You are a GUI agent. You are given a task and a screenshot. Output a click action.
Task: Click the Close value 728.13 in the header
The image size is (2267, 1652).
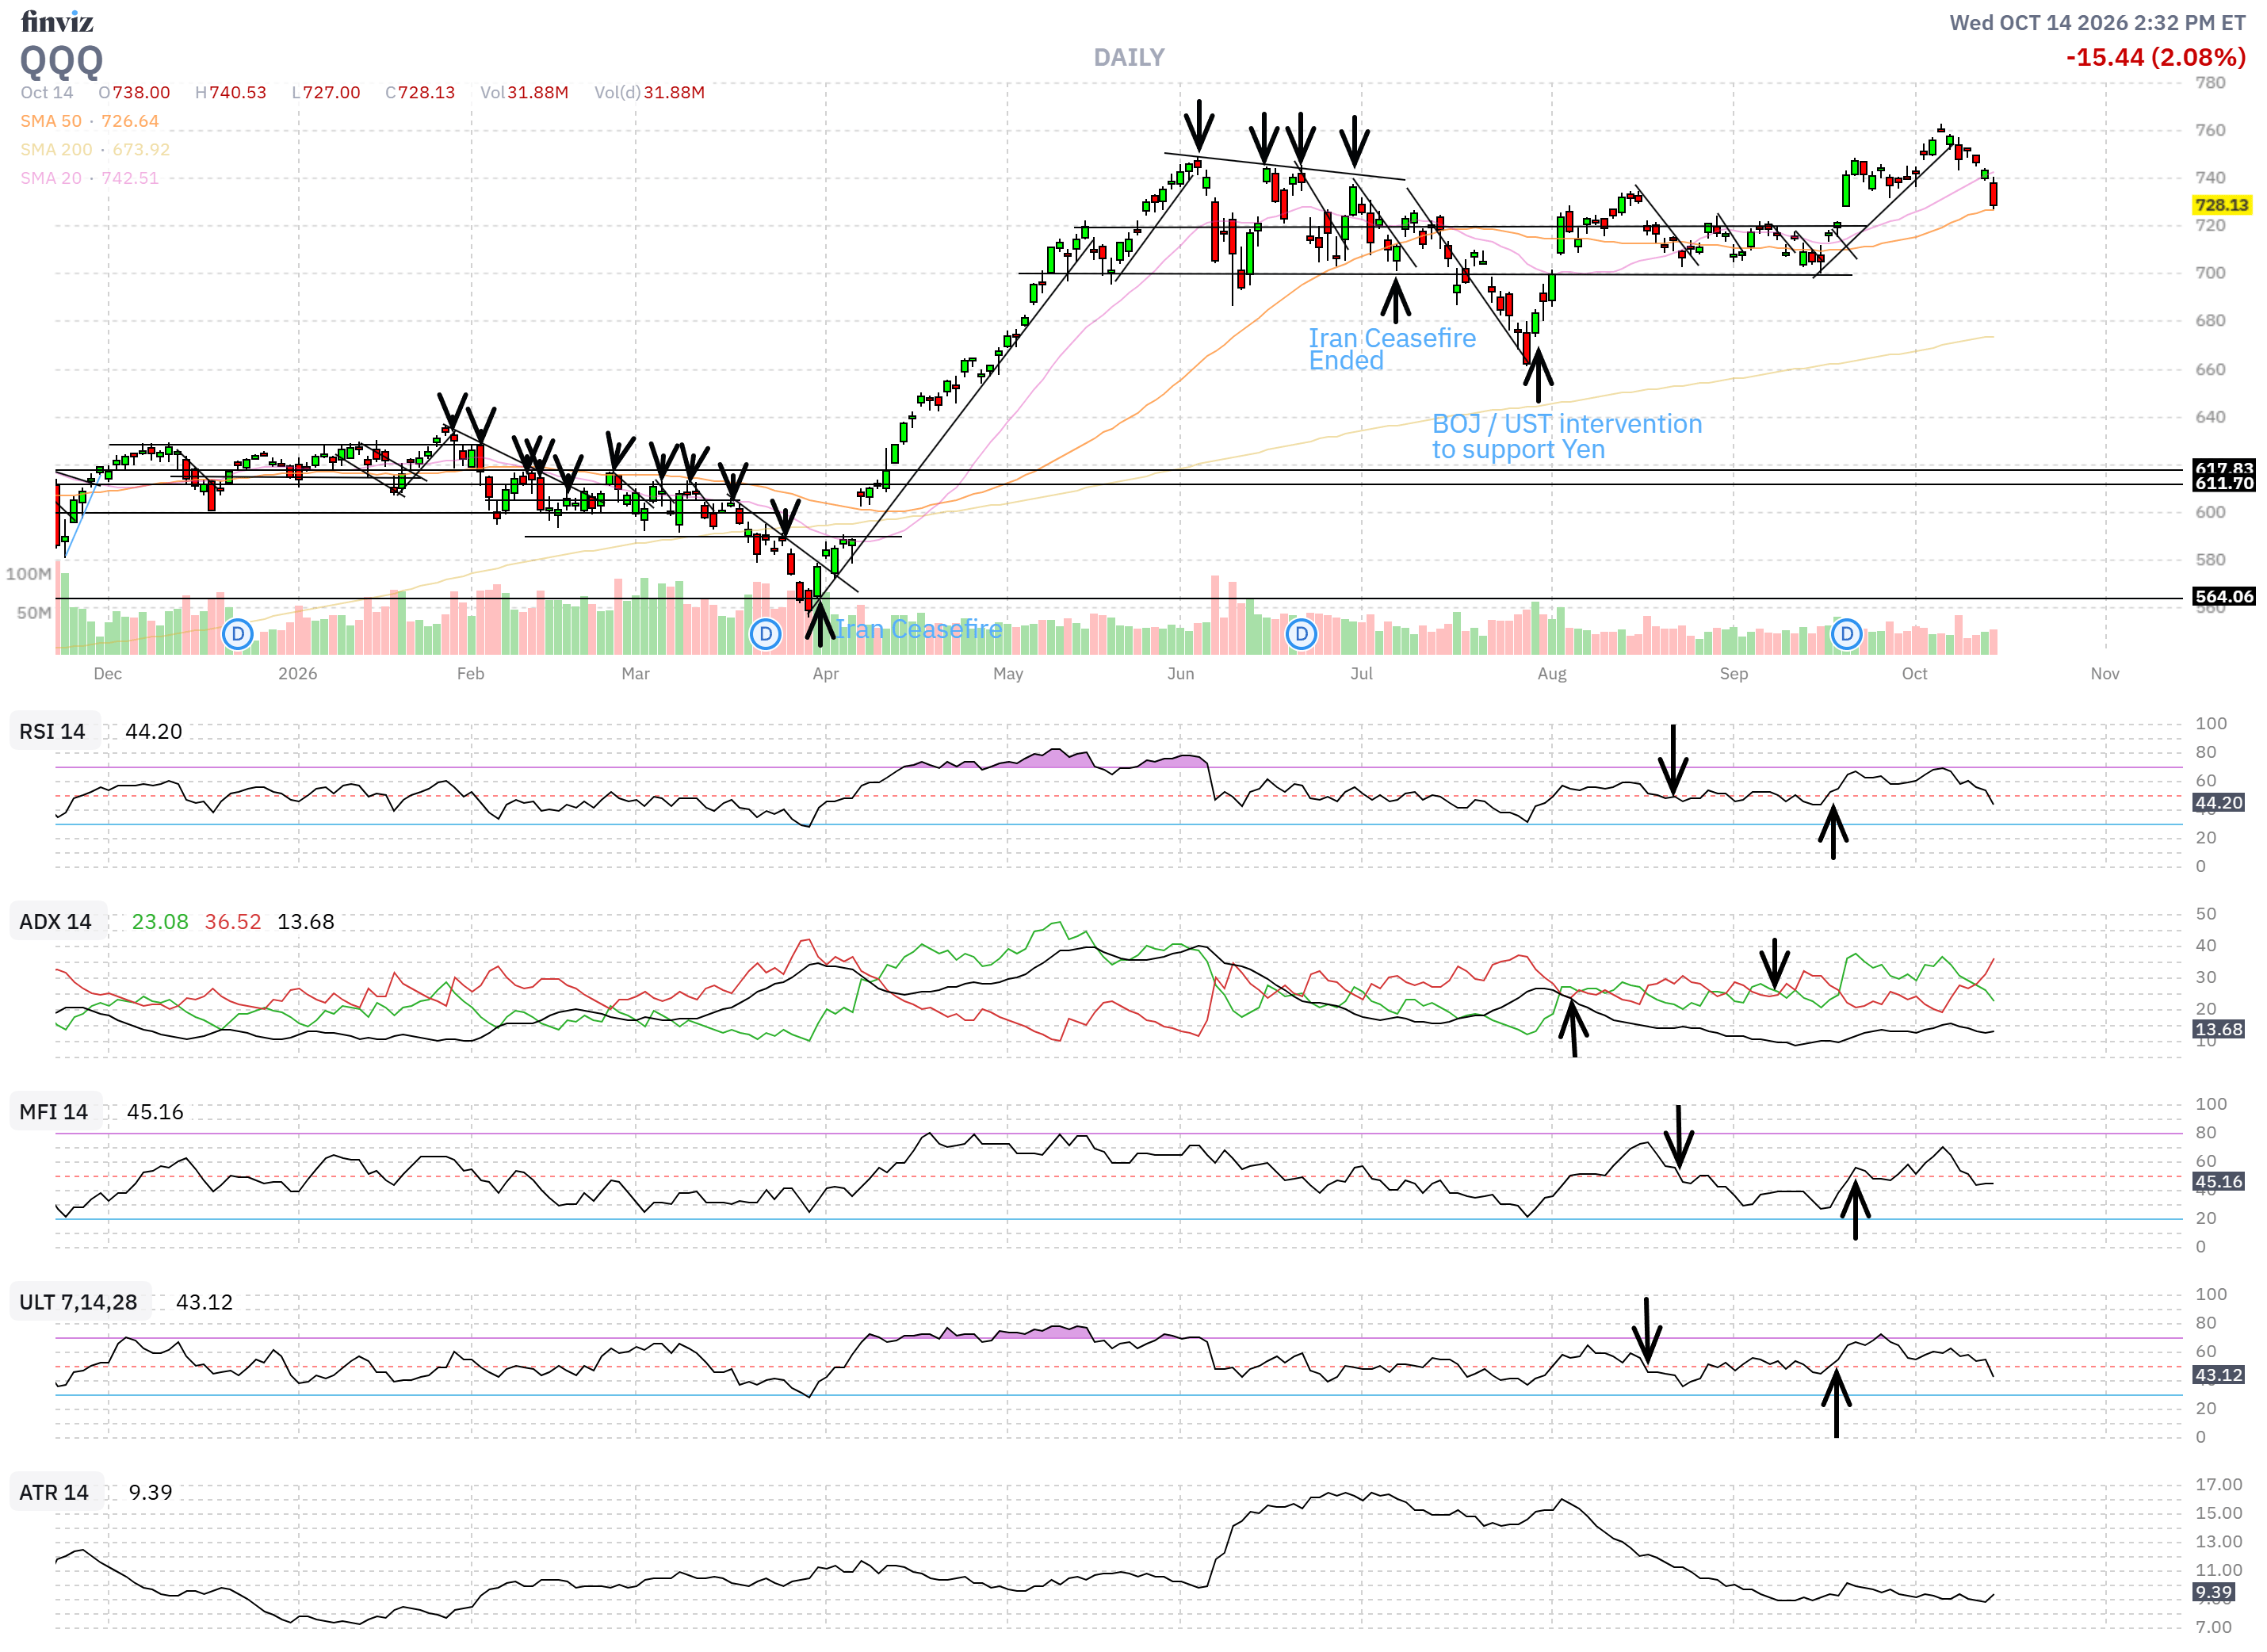(427, 92)
